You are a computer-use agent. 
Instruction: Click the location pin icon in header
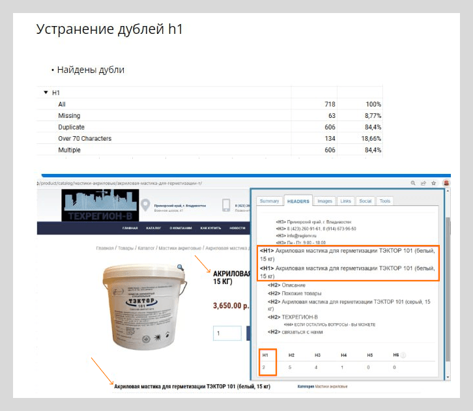(145, 205)
